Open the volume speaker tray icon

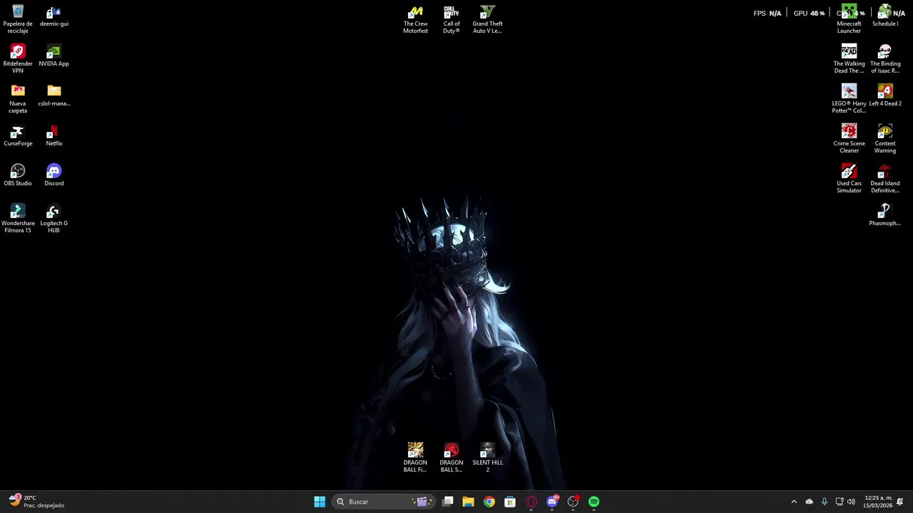[851, 502]
